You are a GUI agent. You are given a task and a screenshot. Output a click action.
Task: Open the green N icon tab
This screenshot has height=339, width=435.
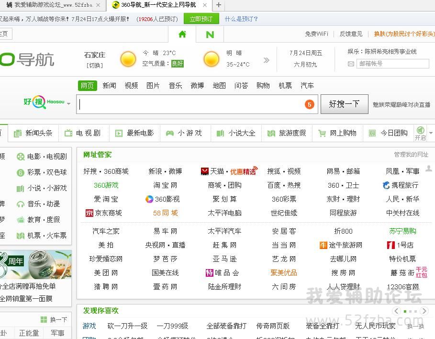[x=210, y=34]
